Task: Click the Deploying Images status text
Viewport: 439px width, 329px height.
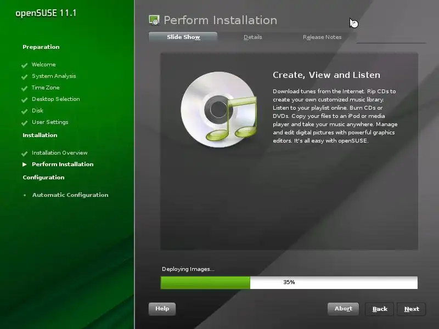Action: 188,269
